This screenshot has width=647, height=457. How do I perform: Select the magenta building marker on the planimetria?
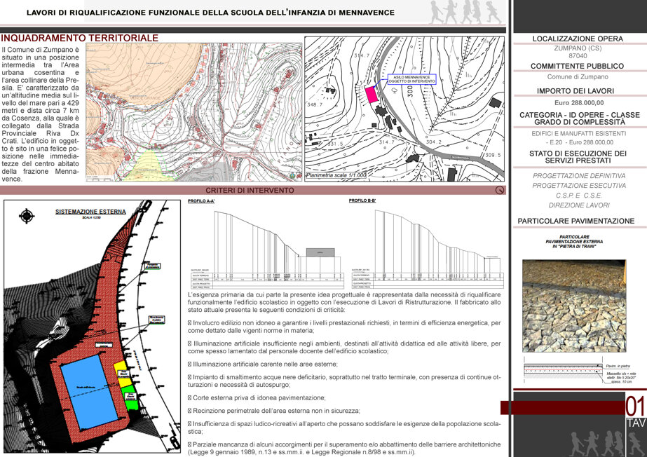(x=372, y=95)
